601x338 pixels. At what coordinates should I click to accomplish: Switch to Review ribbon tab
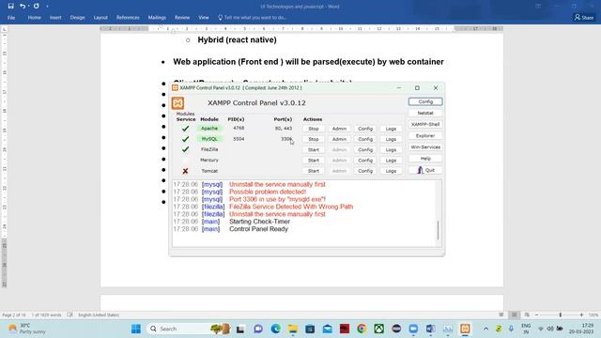tap(182, 18)
